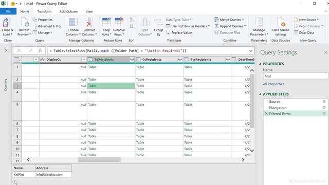Expand the formula bar
This screenshot has height=185, width=329.
point(251,51)
